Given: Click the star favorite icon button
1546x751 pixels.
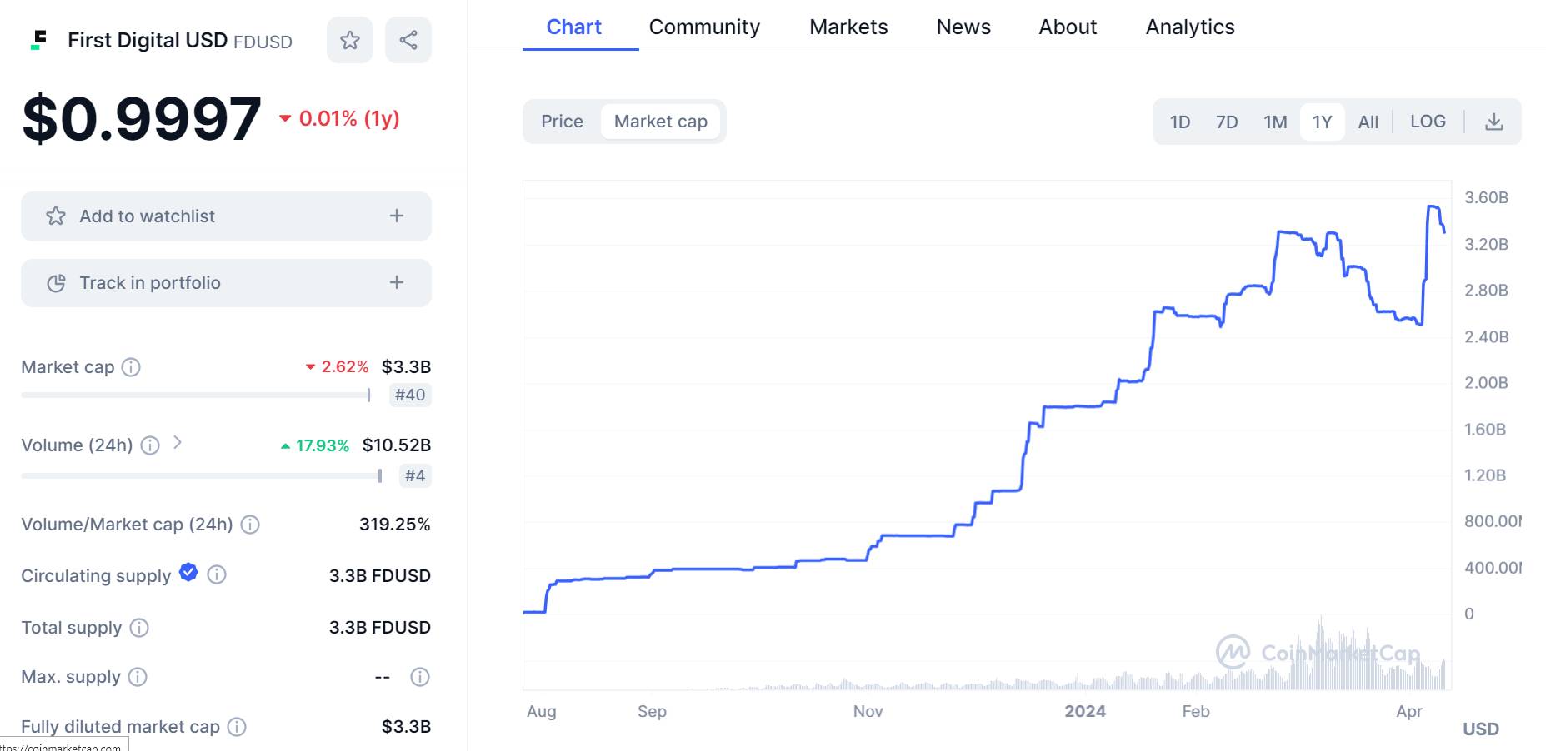Looking at the screenshot, I should point(350,40).
